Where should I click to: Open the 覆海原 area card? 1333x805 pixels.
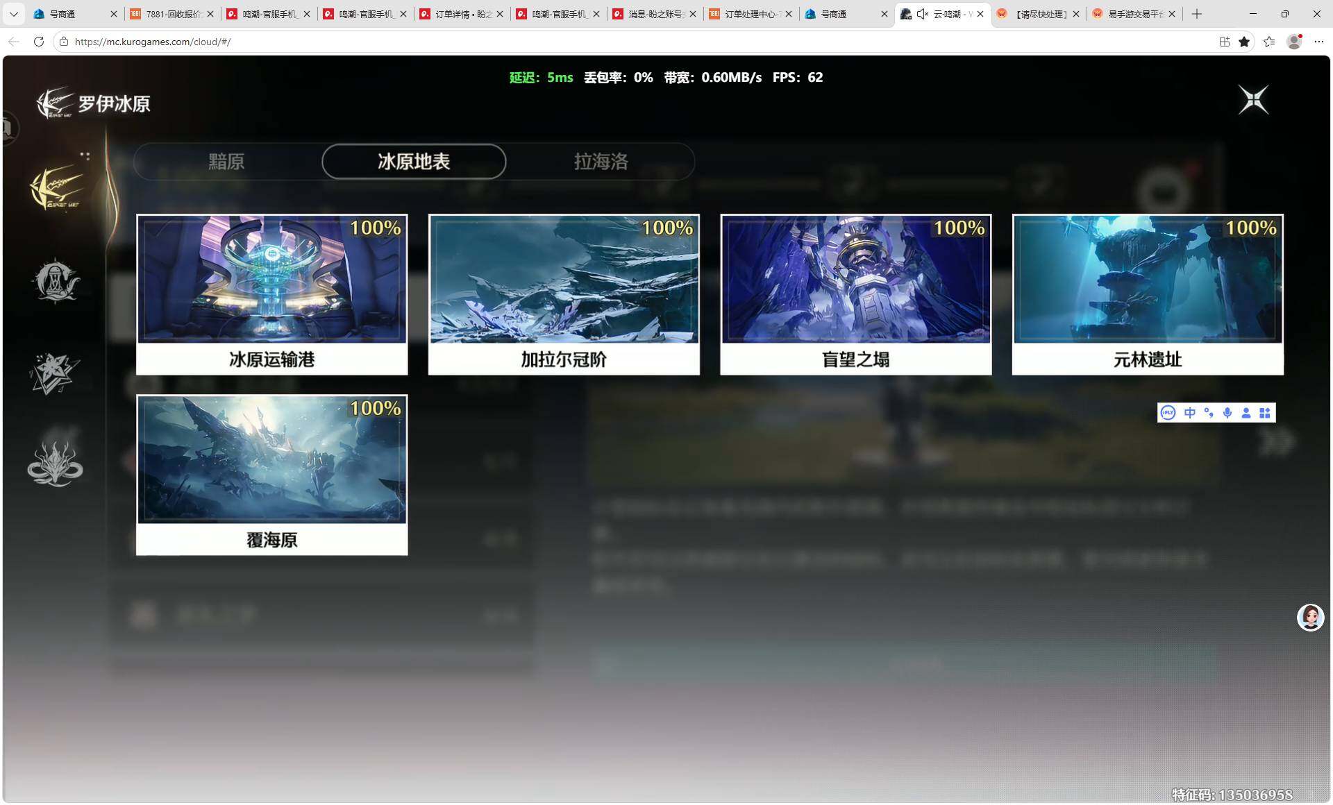point(272,475)
